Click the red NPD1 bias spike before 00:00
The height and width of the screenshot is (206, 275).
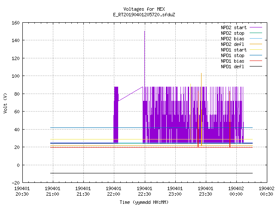[x=230, y=119]
